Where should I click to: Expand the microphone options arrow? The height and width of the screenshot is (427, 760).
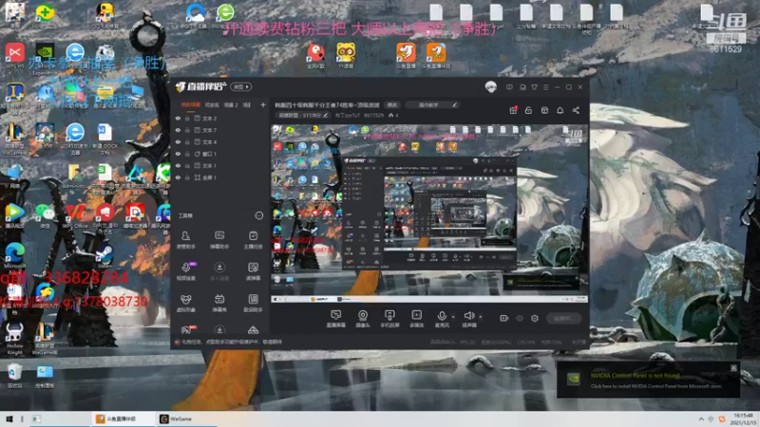click(453, 317)
